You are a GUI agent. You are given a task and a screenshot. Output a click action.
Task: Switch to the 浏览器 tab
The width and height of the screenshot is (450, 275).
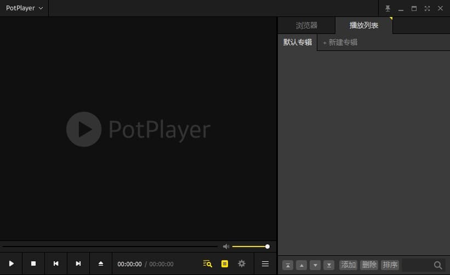(306, 25)
